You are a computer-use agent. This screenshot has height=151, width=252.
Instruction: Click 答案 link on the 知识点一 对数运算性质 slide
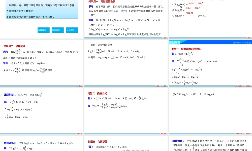[x=164, y=38]
